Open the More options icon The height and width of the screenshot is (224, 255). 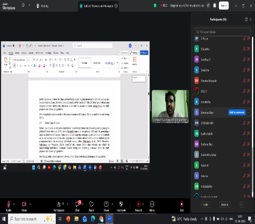tap(152, 204)
